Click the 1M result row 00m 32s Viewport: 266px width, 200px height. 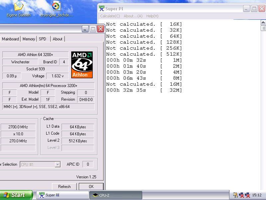(x=144, y=60)
